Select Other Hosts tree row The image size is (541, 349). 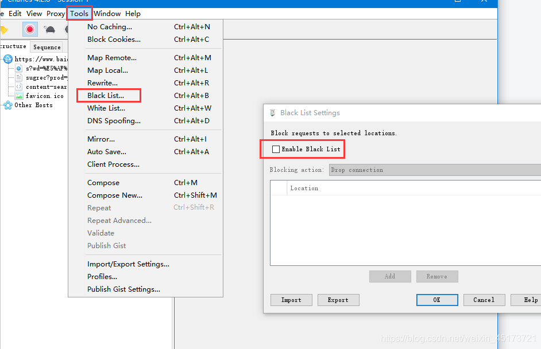point(28,105)
